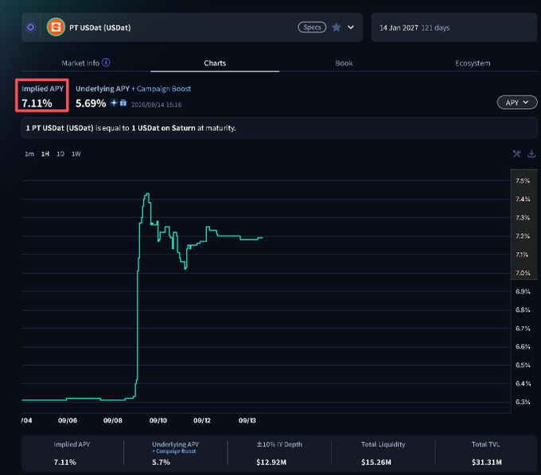The image size is (541, 475).
Task: Select the 1m chart interval
Action: pos(29,154)
